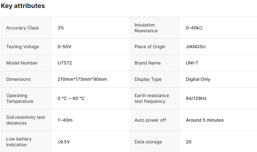Click the Data storage label
This screenshot has height=152, width=257.
(148, 142)
